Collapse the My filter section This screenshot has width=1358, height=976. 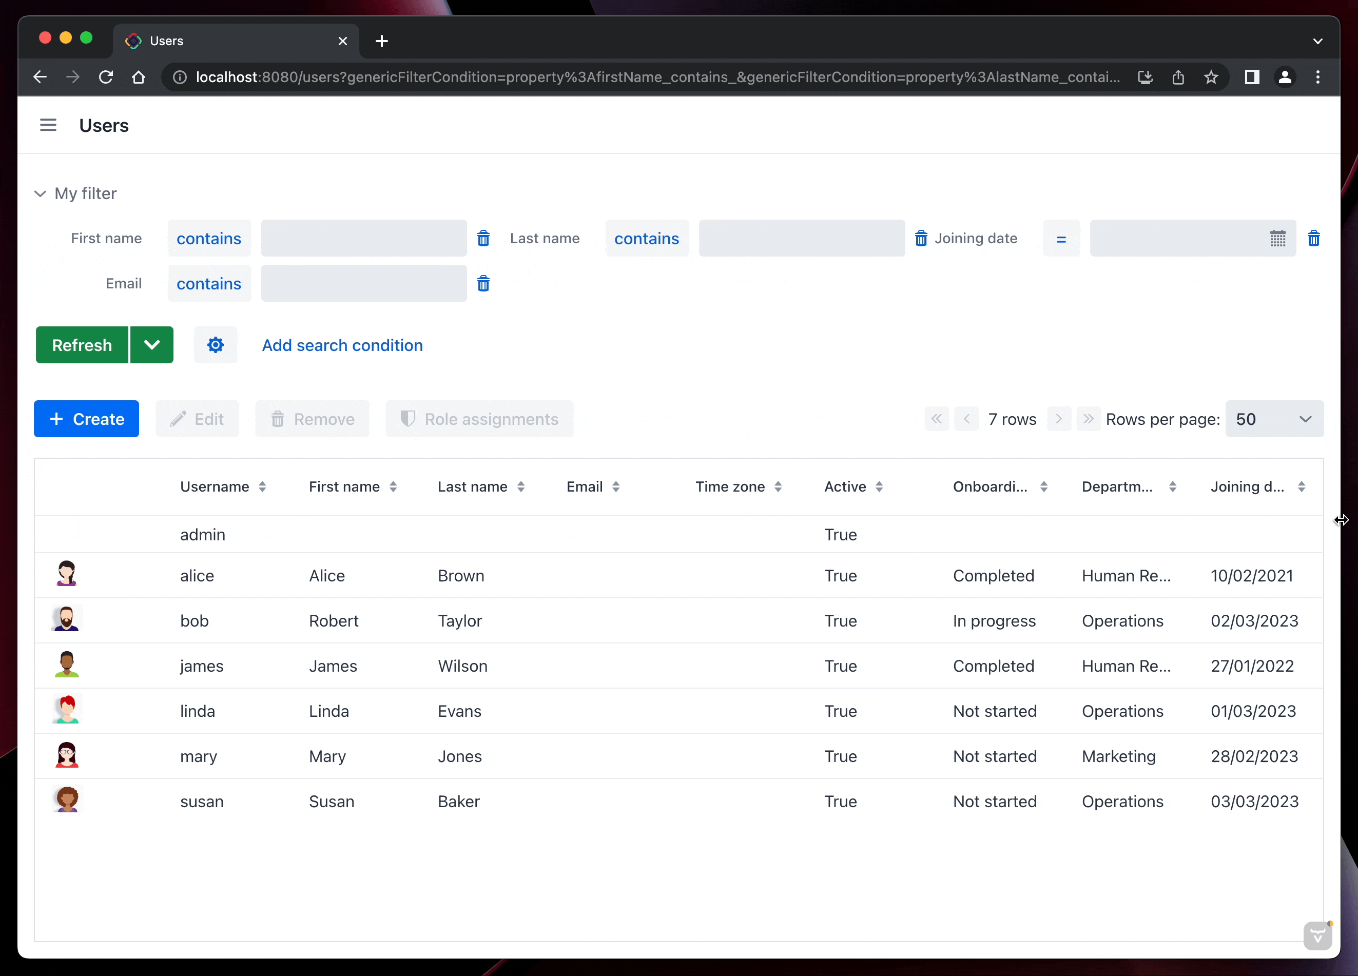click(x=40, y=193)
